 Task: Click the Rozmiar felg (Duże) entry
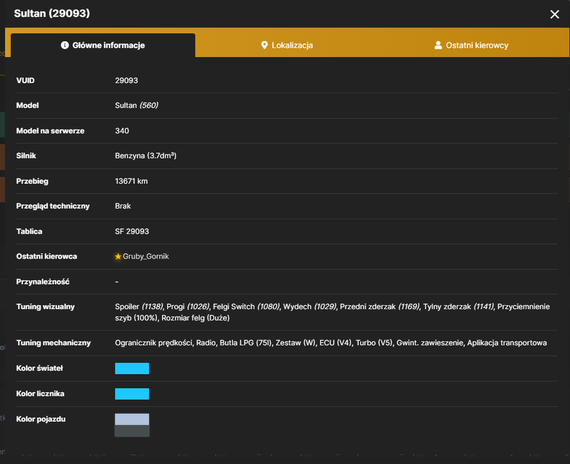coord(195,318)
